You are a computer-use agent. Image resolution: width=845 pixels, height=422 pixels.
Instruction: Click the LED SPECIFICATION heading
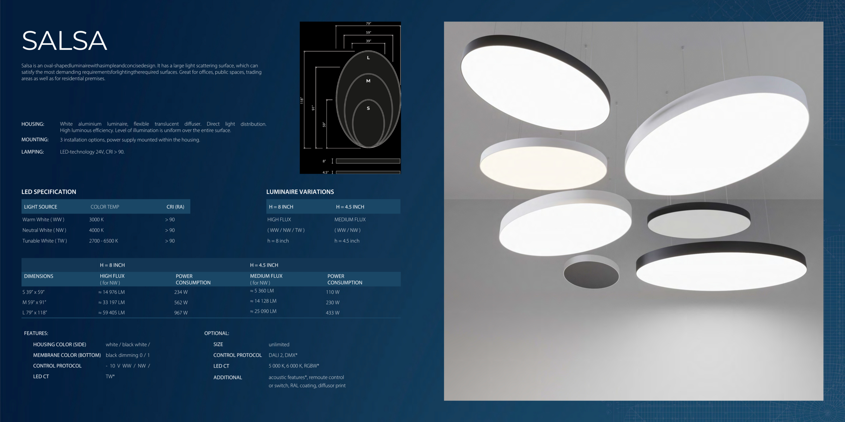coord(49,192)
